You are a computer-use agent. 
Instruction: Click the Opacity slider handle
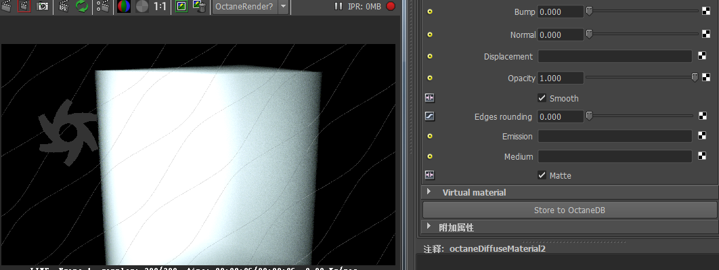click(x=695, y=78)
